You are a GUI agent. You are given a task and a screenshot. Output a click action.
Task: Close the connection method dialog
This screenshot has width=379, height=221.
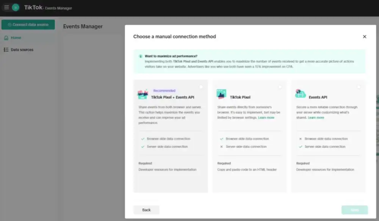coord(365,37)
